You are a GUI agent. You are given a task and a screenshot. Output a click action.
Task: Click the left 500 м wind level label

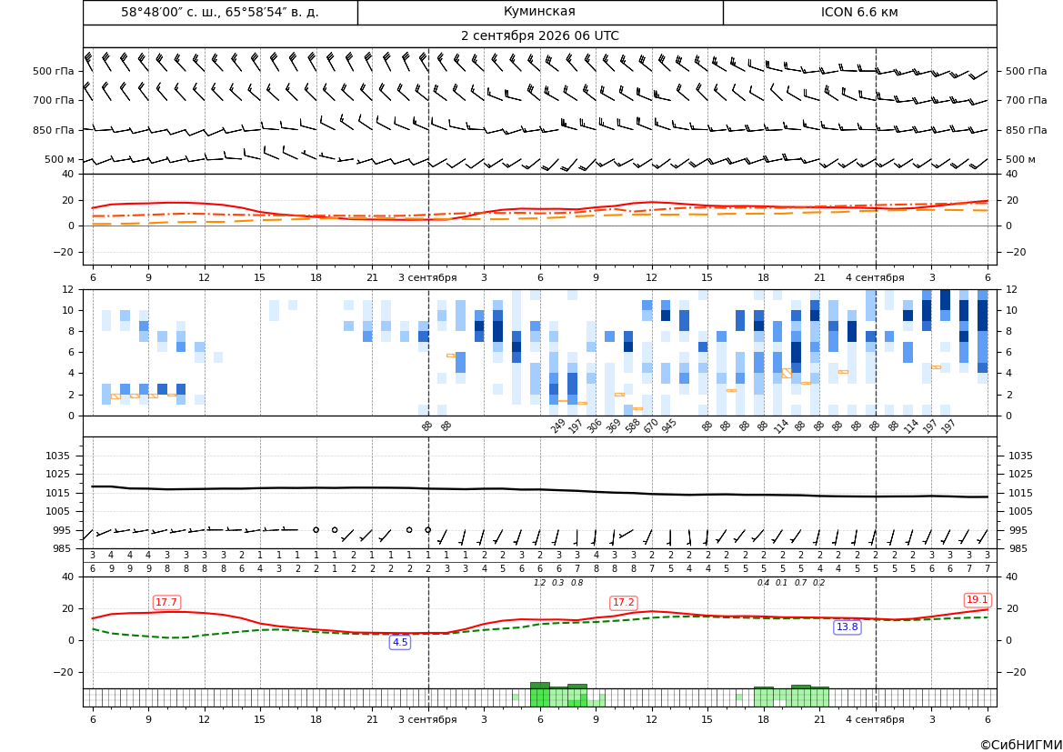click(x=60, y=159)
